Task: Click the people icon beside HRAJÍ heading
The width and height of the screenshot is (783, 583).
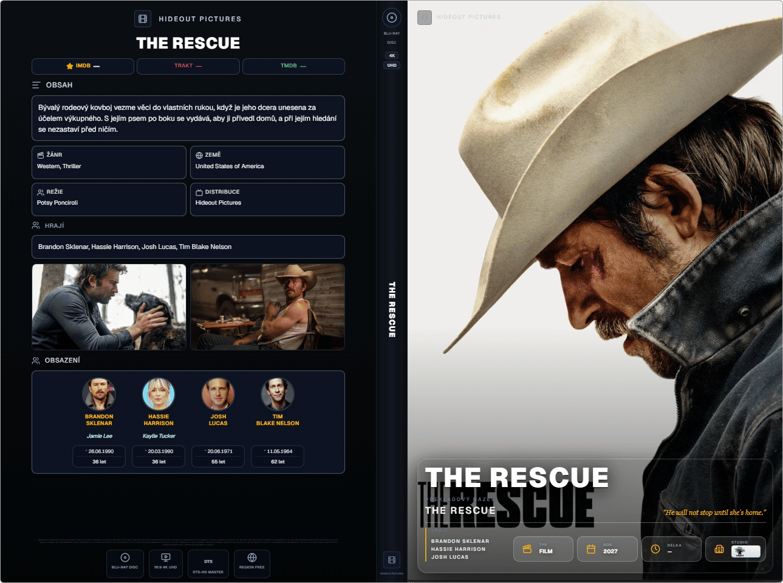Action: tap(36, 225)
